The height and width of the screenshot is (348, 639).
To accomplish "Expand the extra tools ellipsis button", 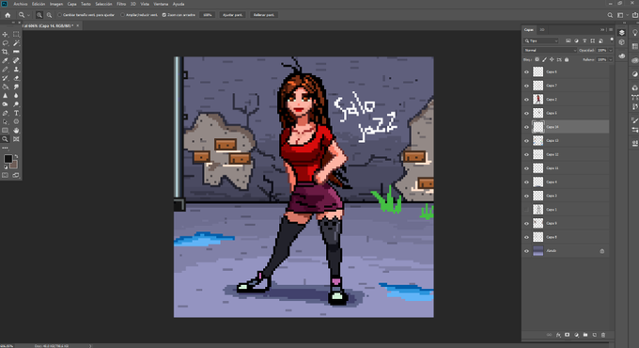I will coord(6,148).
